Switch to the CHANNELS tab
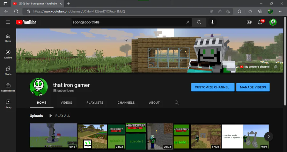Screen dimensions: 287x152 click(126, 102)
